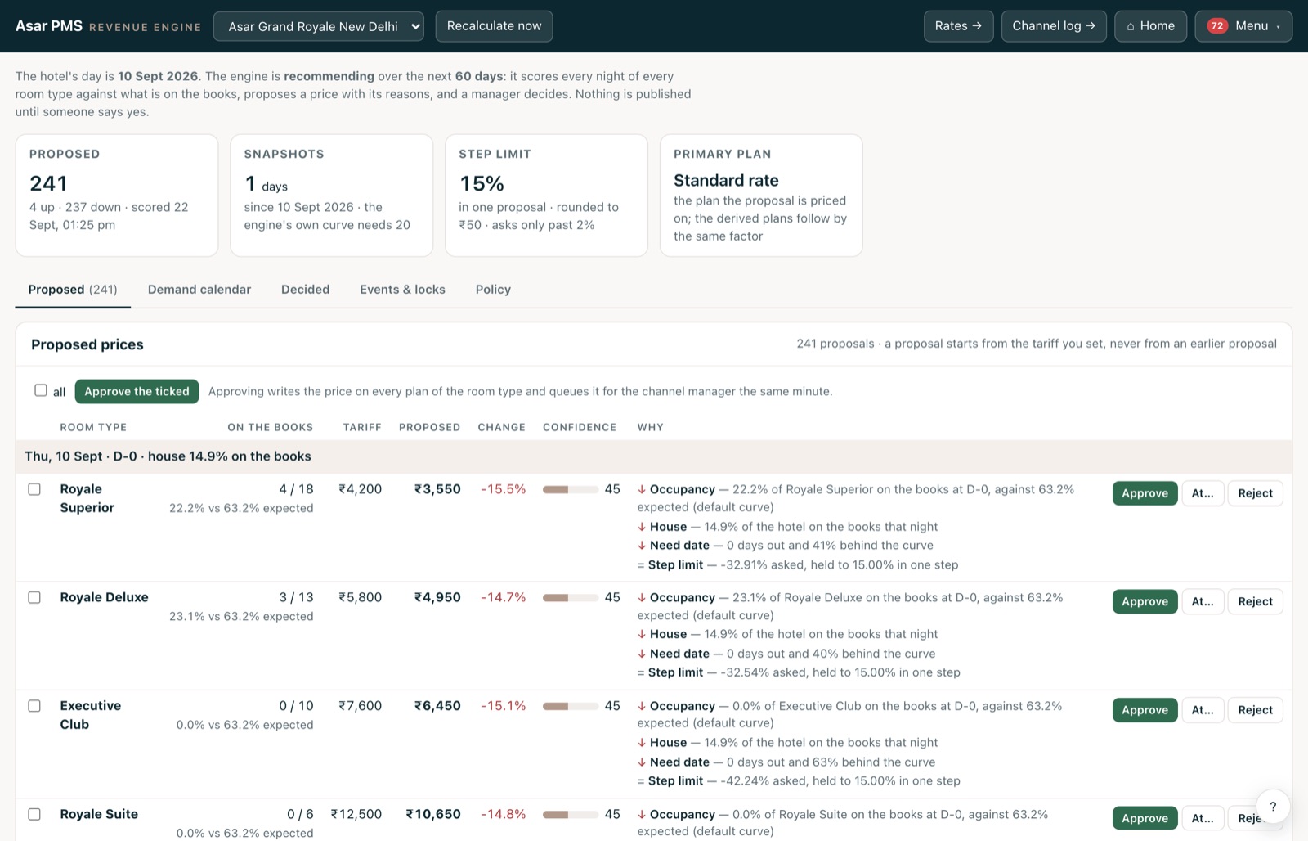Tick the 'all' checkbox
The image size is (1308, 841).
(x=41, y=390)
